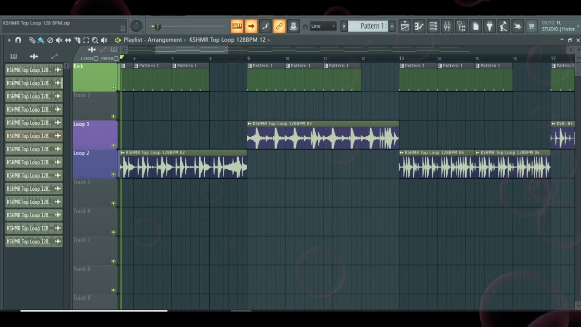Click the project files/pages icon
The height and width of the screenshot is (327, 581).
(x=475, y=26)
